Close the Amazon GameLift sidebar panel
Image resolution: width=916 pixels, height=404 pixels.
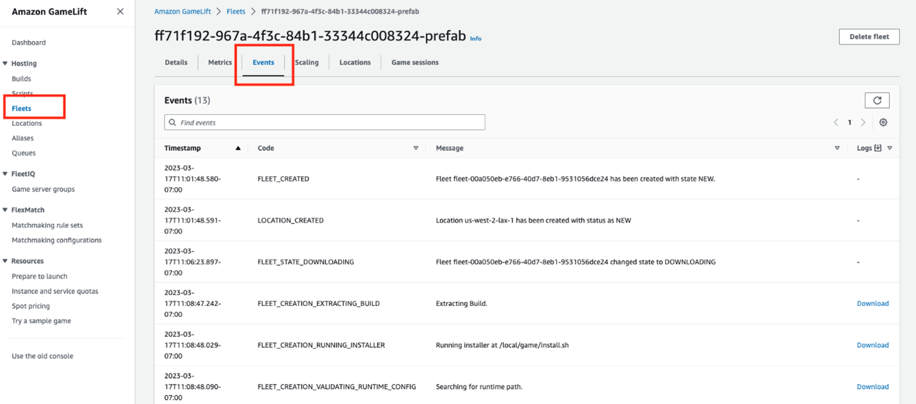pyautogui.click(x=120, y=12)
